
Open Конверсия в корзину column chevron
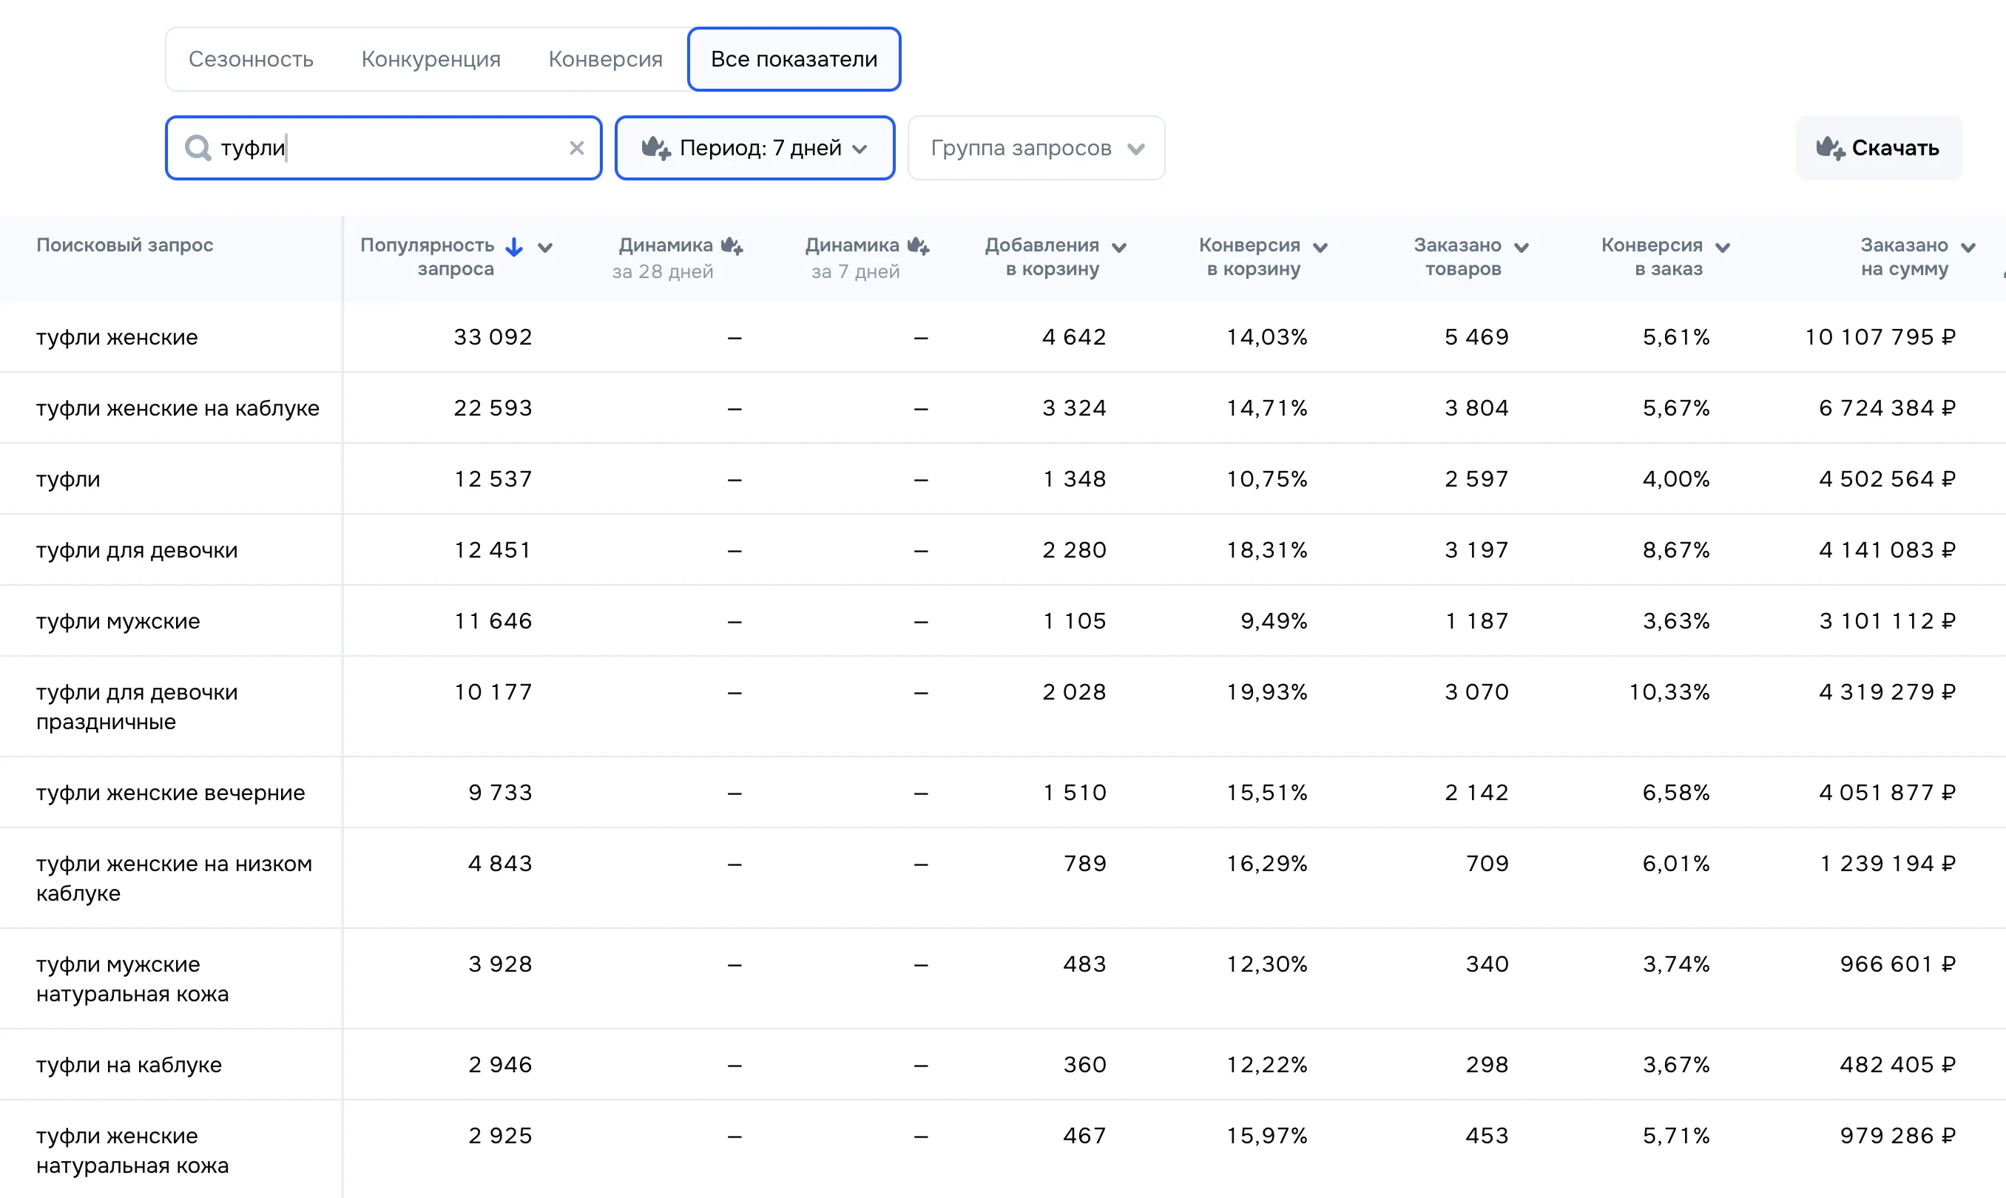1320,248
